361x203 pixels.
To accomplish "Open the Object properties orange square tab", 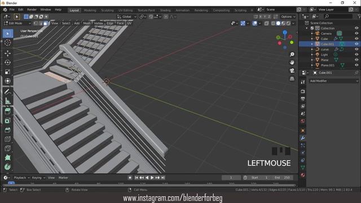I will [303, 130].
